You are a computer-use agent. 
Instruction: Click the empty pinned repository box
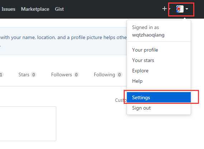pyautogui.click(x=28, y=124)
